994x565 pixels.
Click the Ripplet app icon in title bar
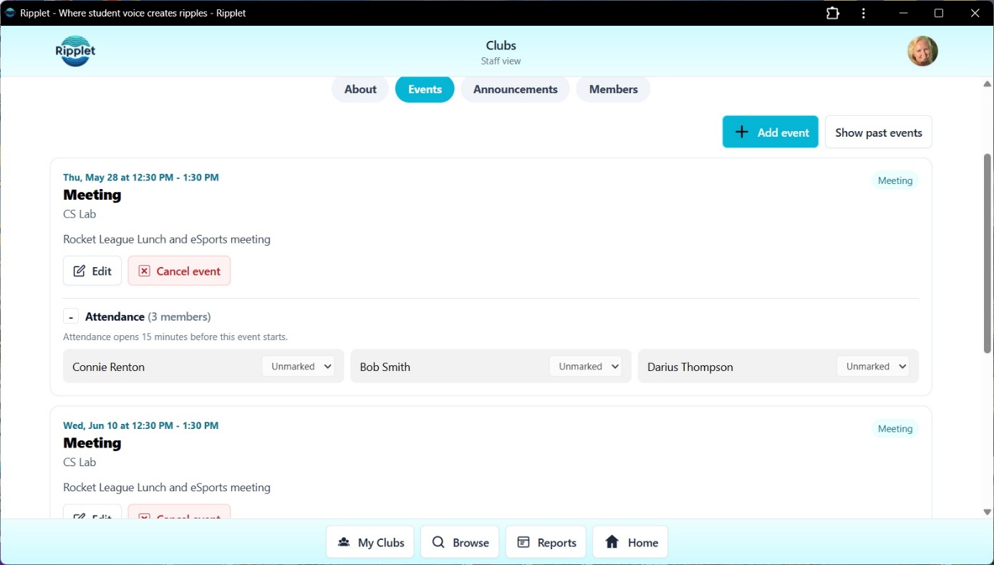coord(10,13)
